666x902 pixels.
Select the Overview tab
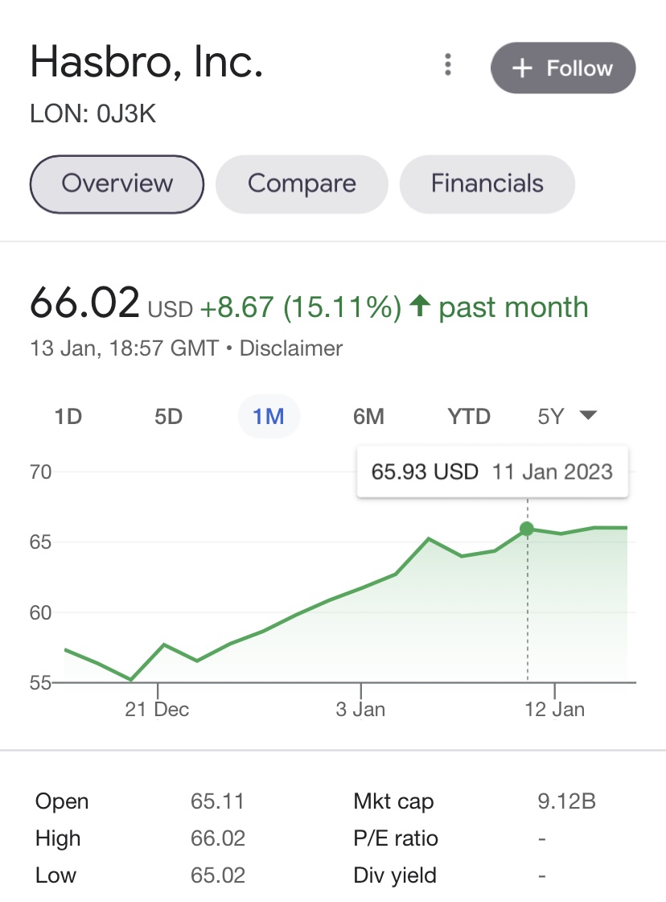[x=117, y=183]
